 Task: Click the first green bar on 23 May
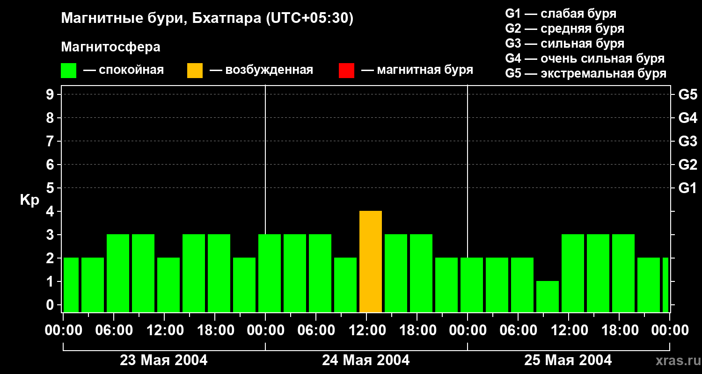tap(71, 285)
